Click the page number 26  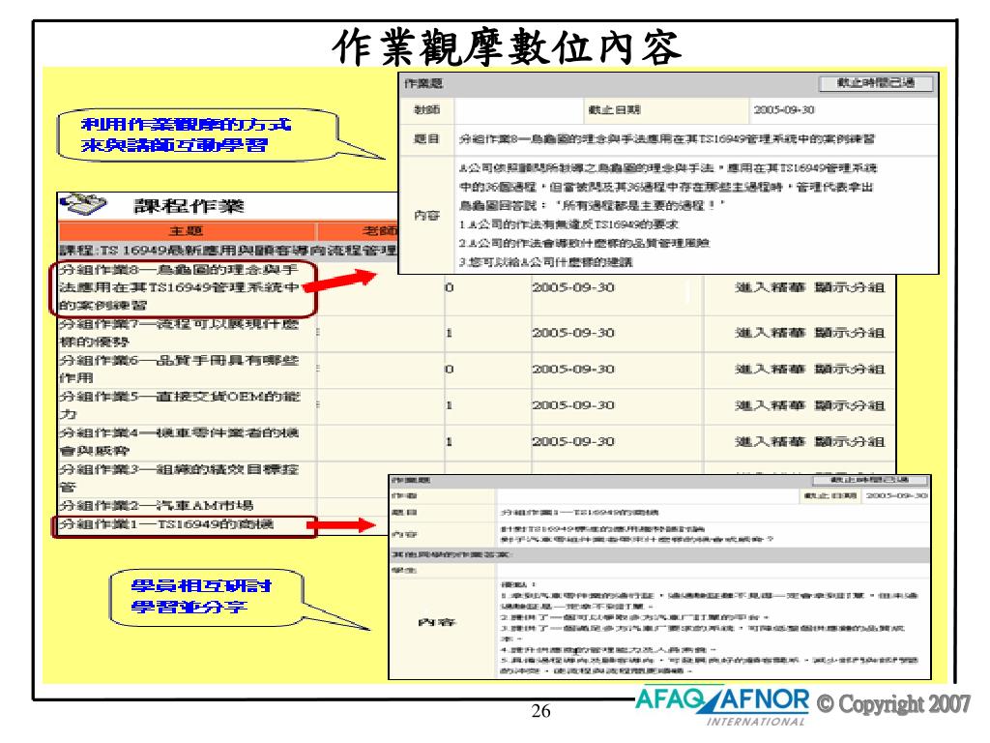(x=540, y=711)
